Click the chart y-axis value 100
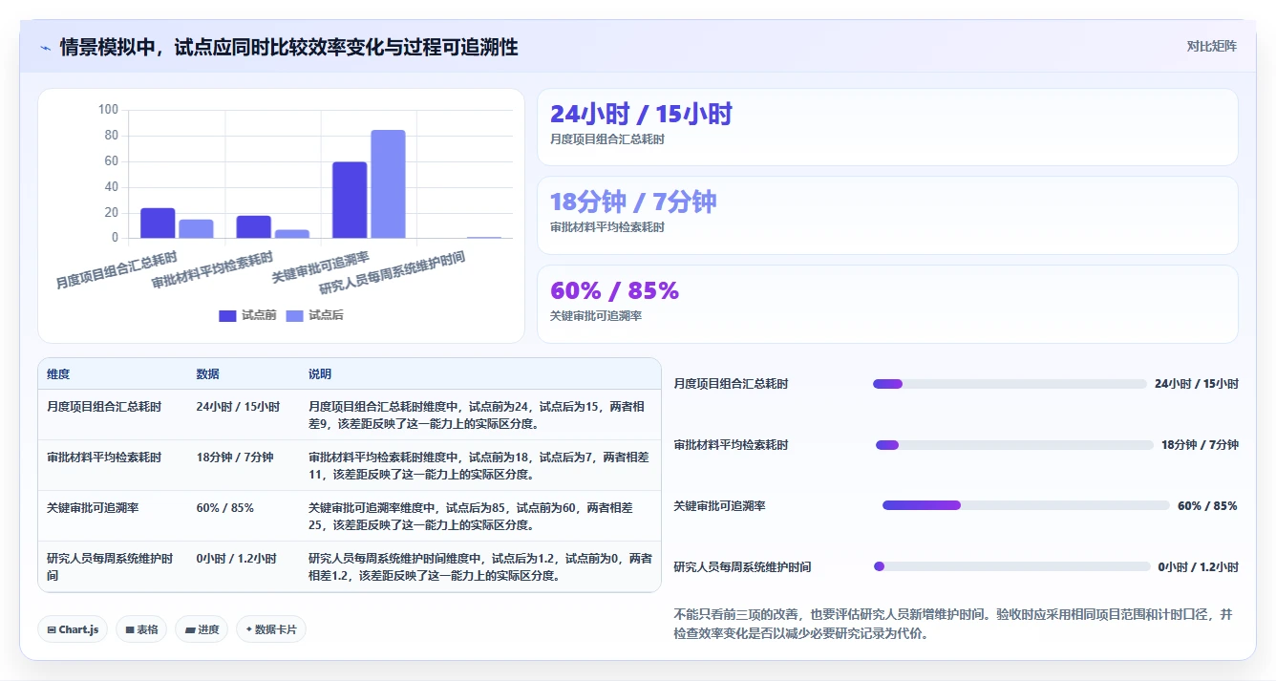This screenshot has width=1276, height=681. 108,110
